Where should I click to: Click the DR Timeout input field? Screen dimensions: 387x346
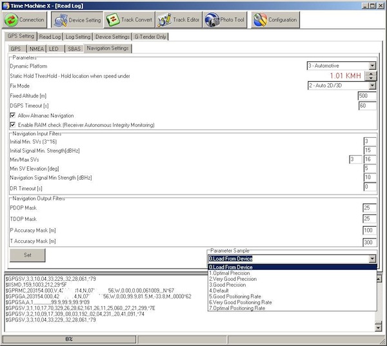click(370, 187)
